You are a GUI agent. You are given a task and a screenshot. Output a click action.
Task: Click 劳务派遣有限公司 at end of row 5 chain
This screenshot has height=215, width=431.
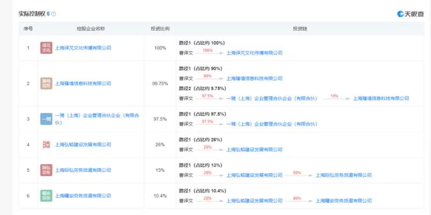344,175
